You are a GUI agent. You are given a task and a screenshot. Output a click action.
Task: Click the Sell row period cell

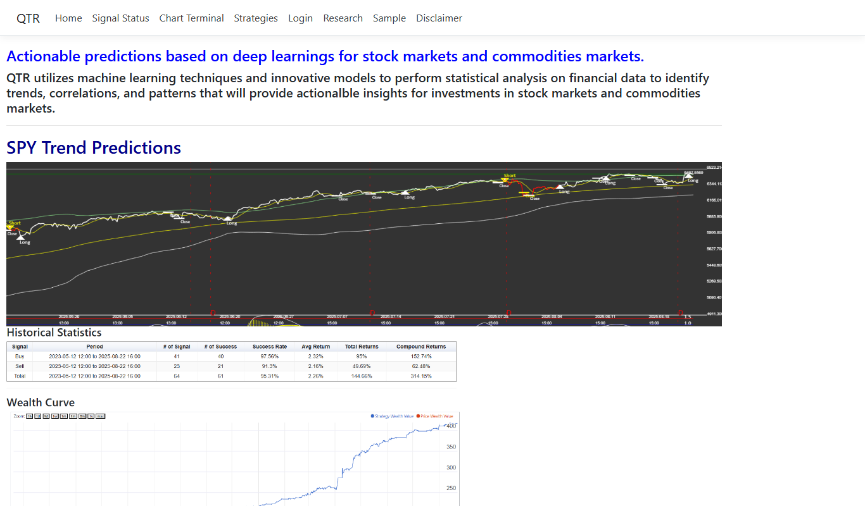(95, 366)
